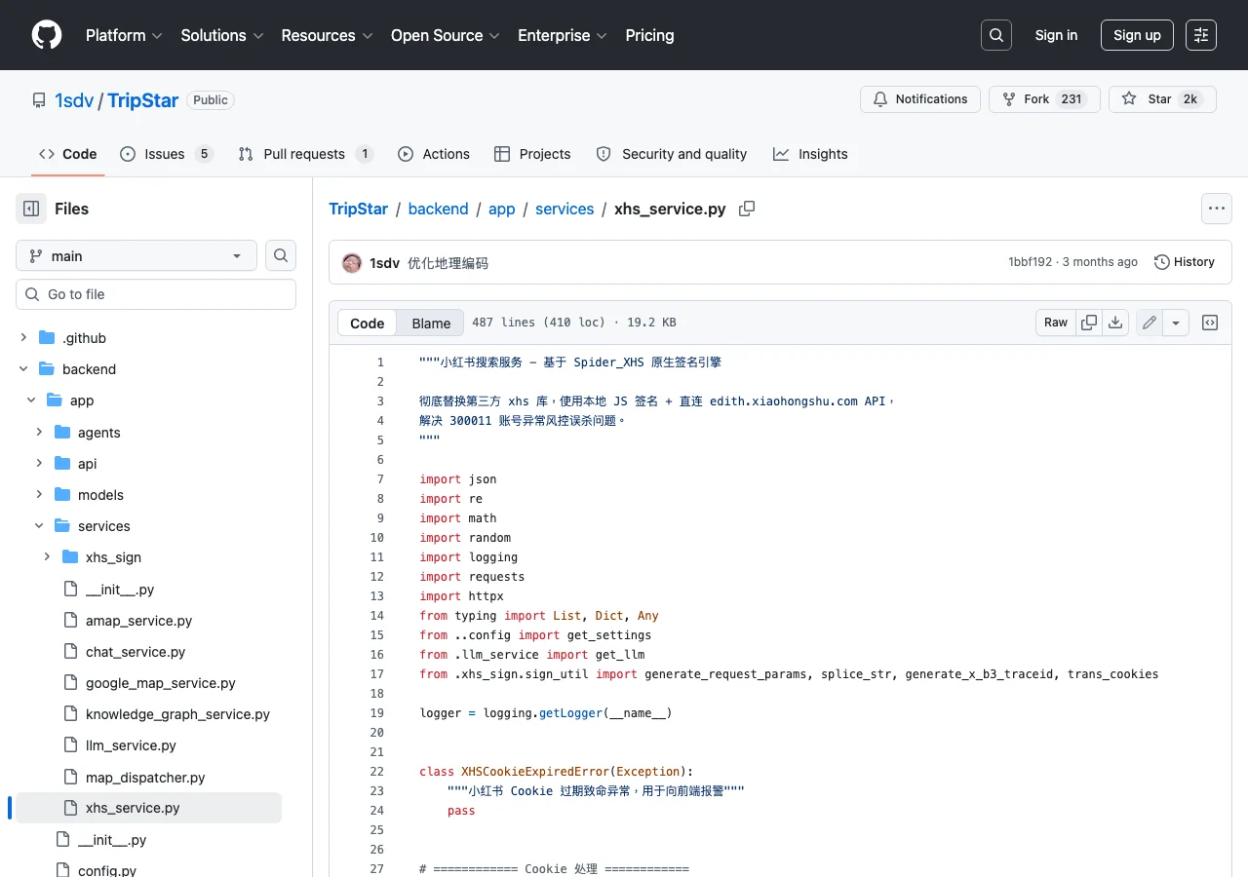Screen dimensions: 1248x877
Task: Open the Solutions dropdown menu
Action: pos(222,35)
